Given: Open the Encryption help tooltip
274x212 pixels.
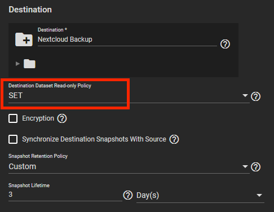Looking at the screenshot, I should tap(62, 118).
